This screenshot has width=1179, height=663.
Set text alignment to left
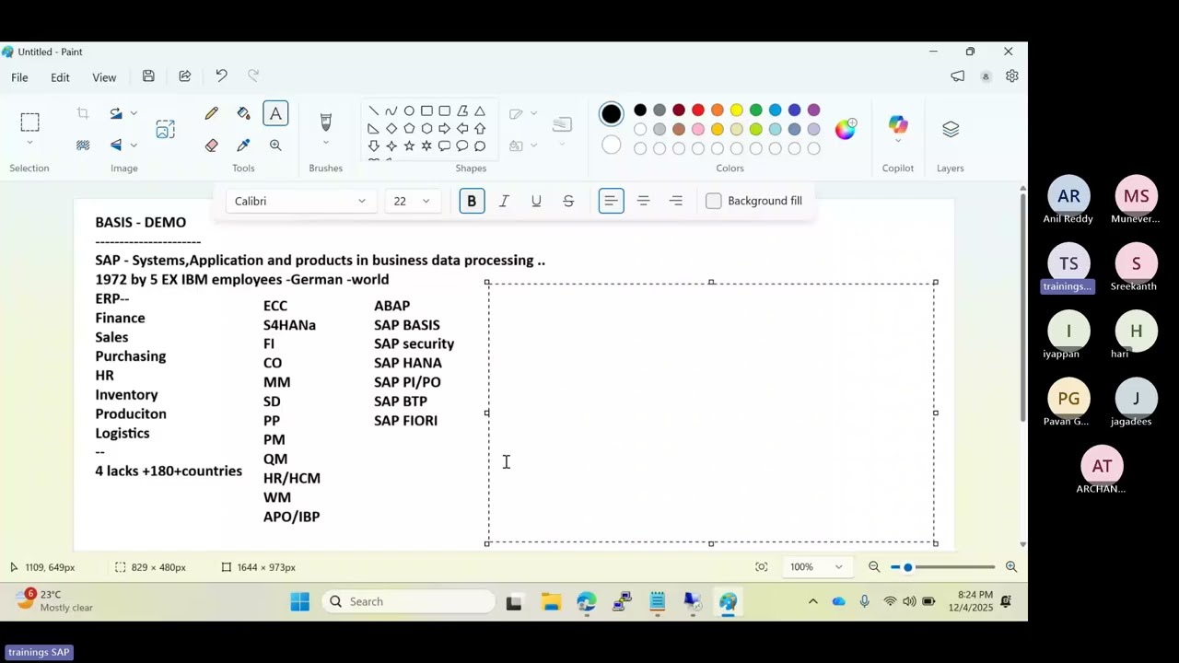(x=611, y=201)
